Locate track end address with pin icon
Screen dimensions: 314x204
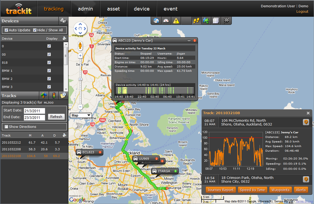click(x=306, y=179)
